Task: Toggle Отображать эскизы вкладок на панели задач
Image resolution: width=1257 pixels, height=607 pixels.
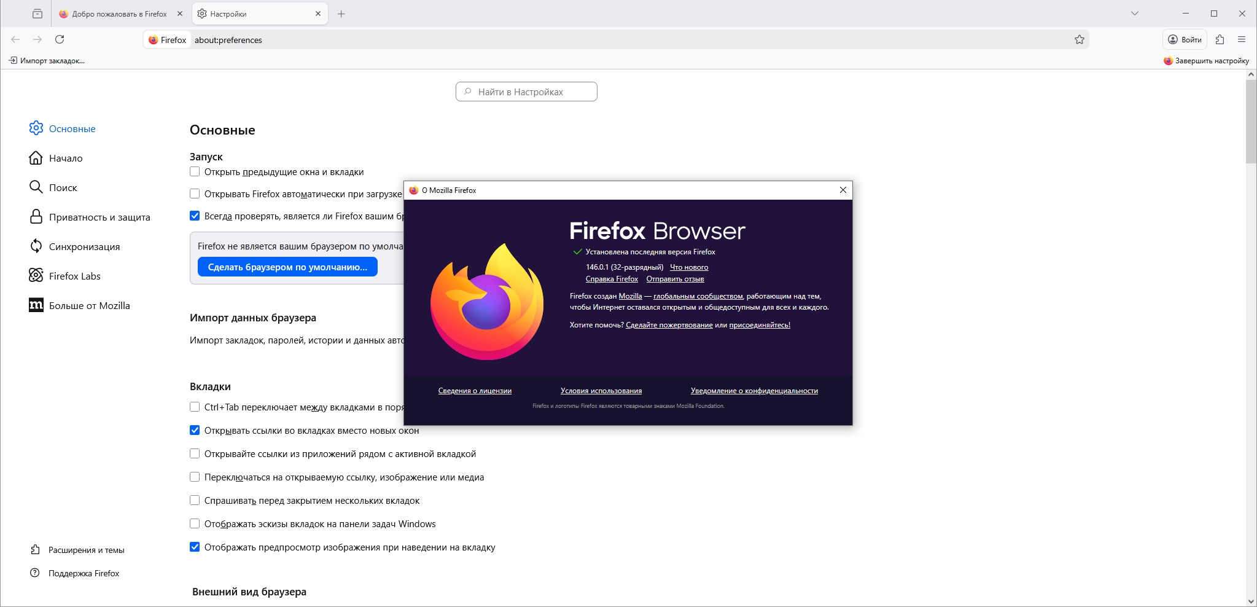Action: point(195,523)
